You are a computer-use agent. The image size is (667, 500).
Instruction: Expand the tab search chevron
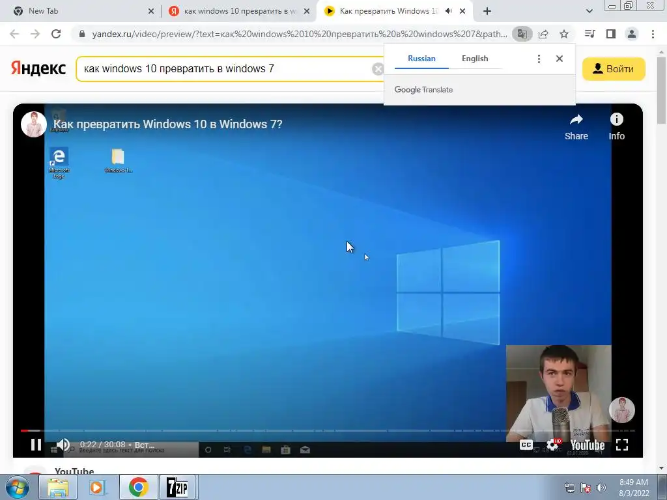[589, 11]
